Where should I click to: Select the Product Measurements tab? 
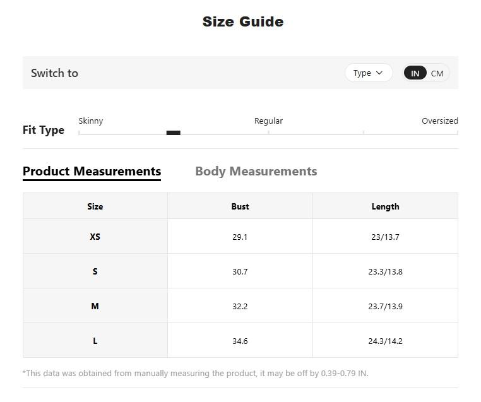[x=92, y=171]
